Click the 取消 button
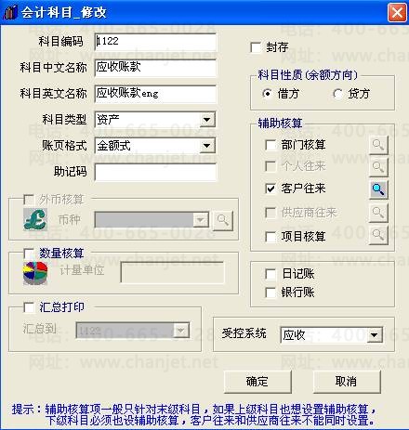 pos(347,382)
